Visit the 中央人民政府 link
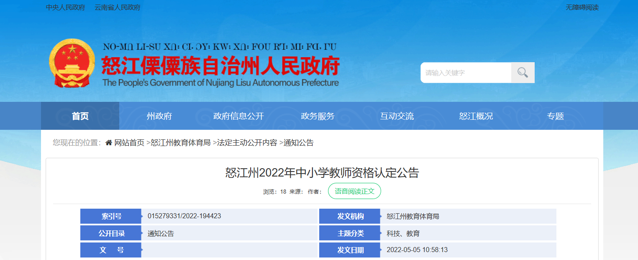This screenshot has width=638, height=260. (x=66, y=8)
